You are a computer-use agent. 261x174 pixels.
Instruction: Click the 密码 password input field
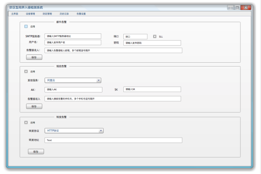pyautogui.click(x=152, y=43)
